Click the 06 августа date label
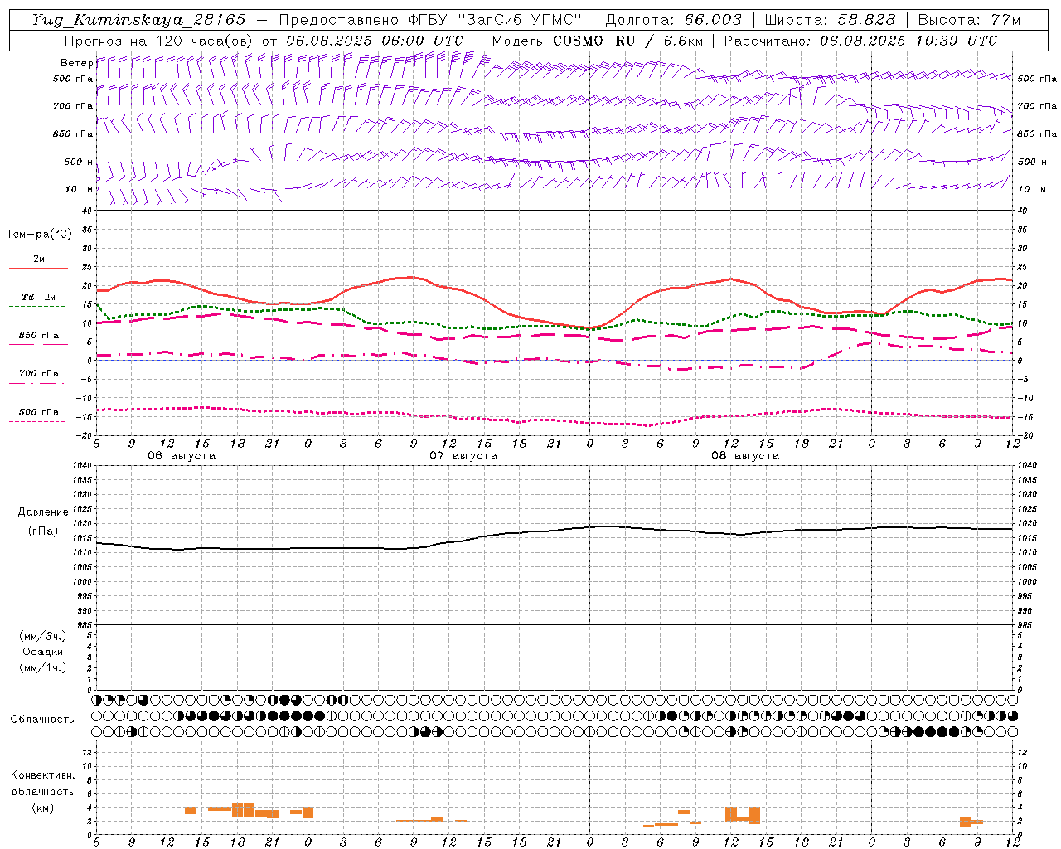The width and height of the screenshot is (1061, 849). (182, 456)
